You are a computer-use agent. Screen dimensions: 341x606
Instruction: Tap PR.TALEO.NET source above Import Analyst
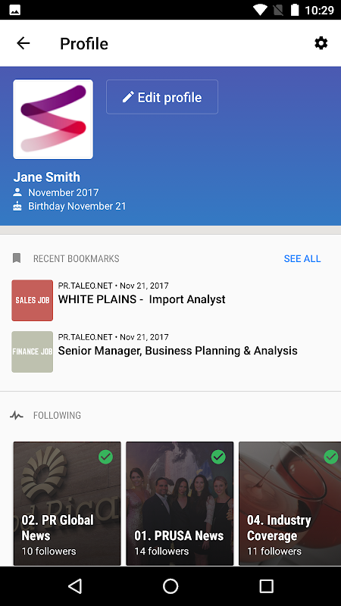[85, 286]
